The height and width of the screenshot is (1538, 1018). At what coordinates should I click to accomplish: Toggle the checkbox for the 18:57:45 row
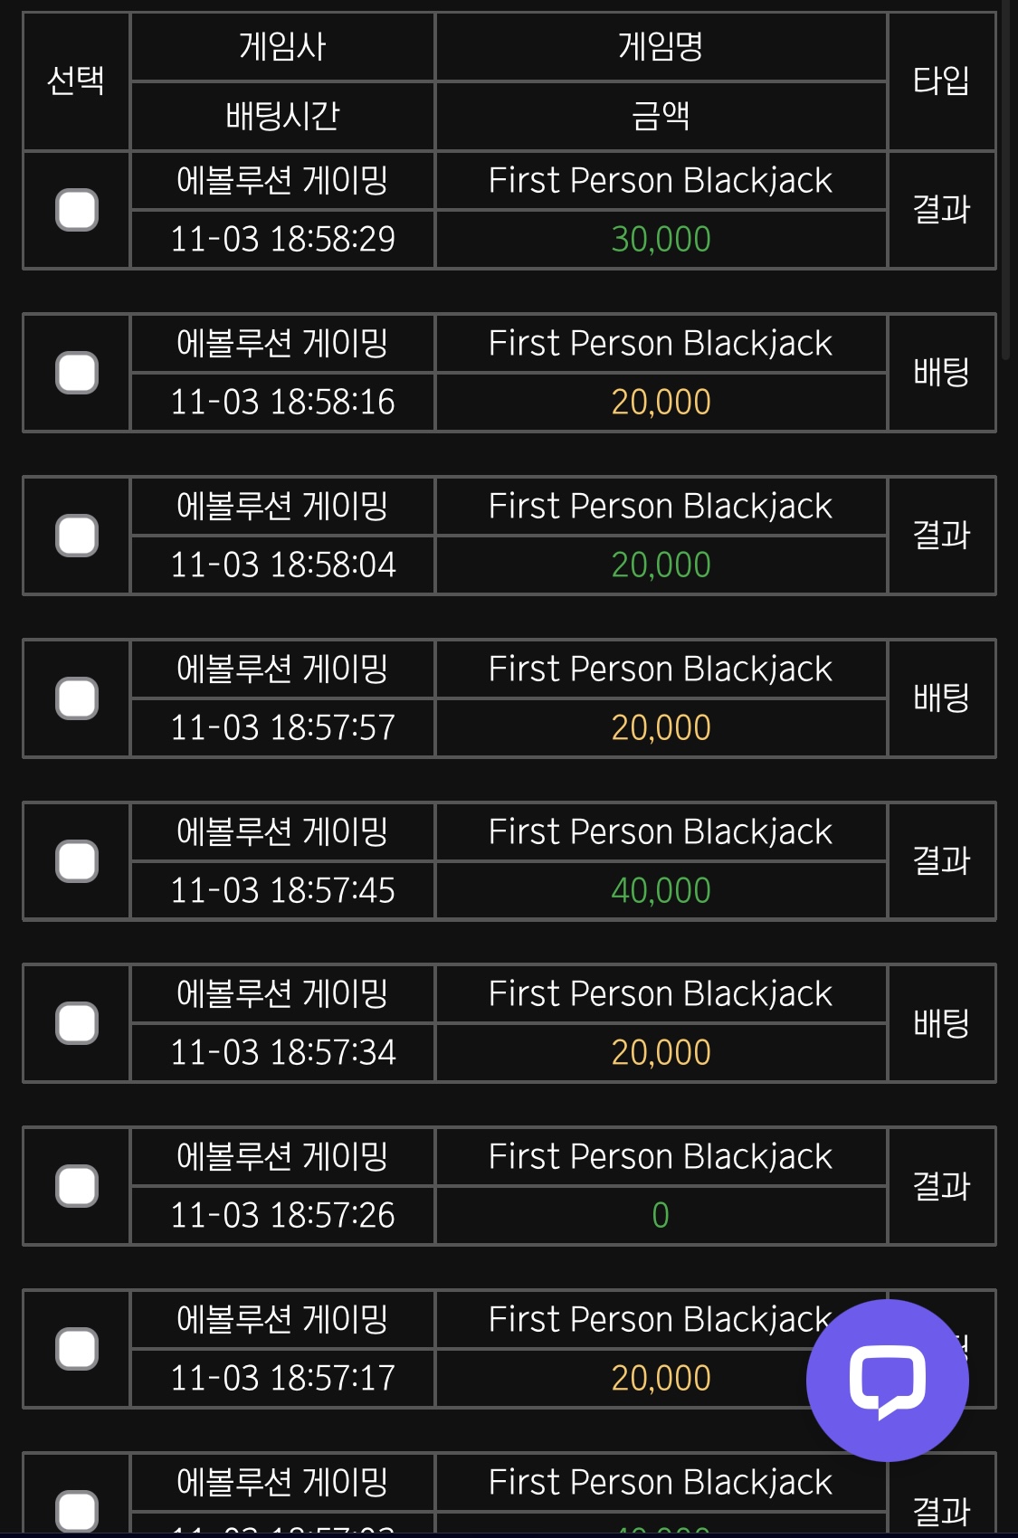click(77, 861)
